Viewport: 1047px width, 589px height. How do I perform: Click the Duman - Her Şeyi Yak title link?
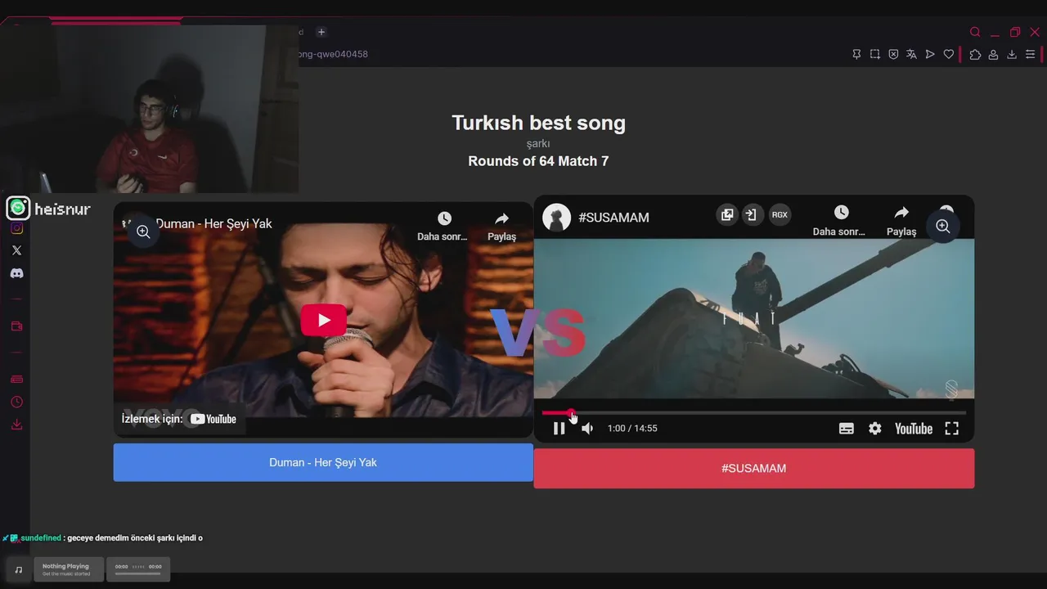tap(213, 223)
